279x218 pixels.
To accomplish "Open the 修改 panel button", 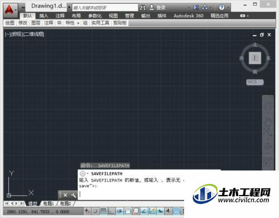I will pos(23,23).
